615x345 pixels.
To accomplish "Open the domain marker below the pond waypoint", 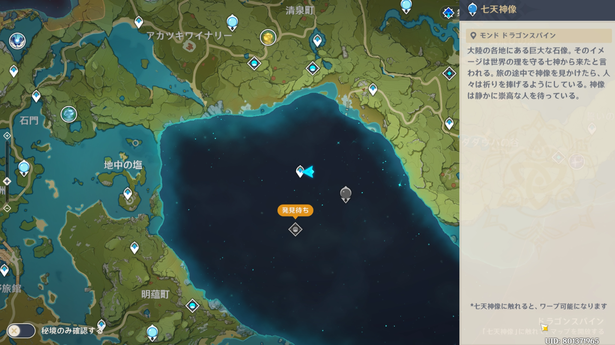I will [313, 68].
